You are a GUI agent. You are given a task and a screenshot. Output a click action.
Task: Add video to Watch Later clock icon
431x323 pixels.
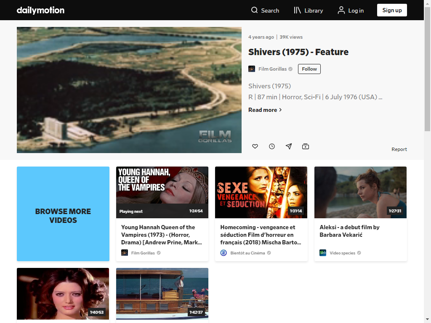coord(272,146)
